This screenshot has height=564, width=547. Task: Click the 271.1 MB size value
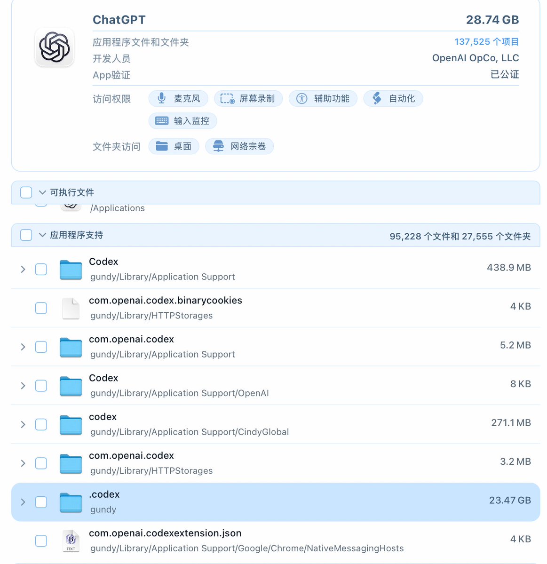coord(511,422)
